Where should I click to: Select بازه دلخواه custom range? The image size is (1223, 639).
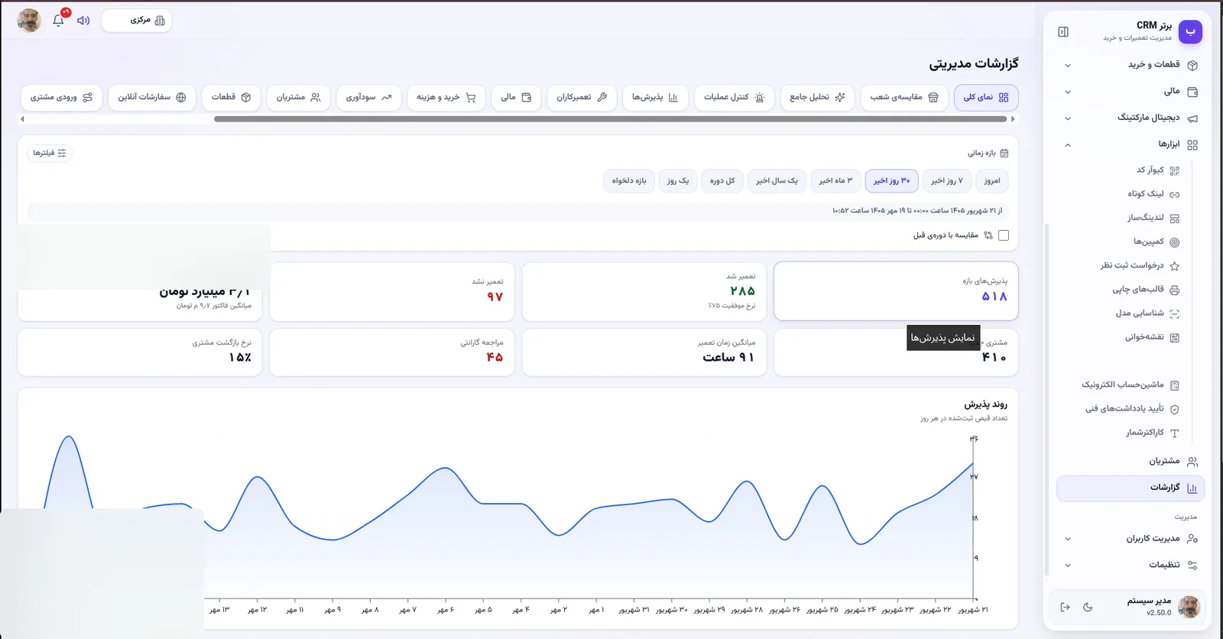[x=629, y=181]
